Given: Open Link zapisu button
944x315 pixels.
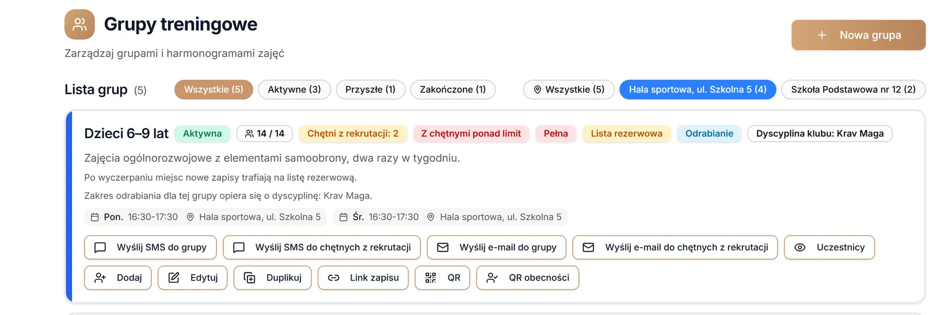Looking at the screenshot, I should point(363,278).
